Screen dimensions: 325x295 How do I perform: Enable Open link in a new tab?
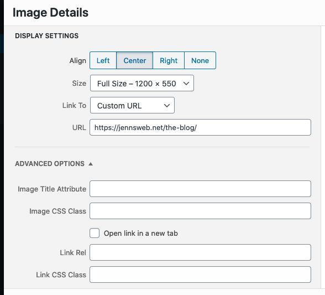point(95,233)
